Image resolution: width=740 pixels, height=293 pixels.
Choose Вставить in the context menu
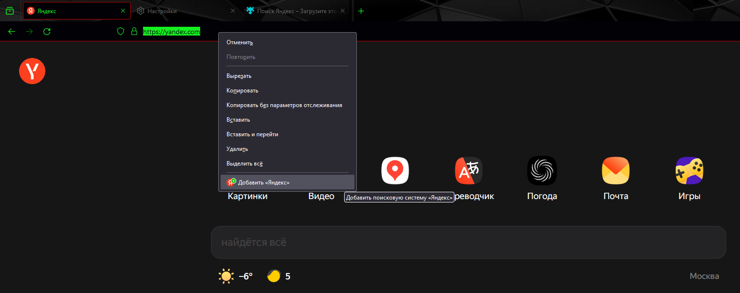pyautogui.click(x=288, y=120)
